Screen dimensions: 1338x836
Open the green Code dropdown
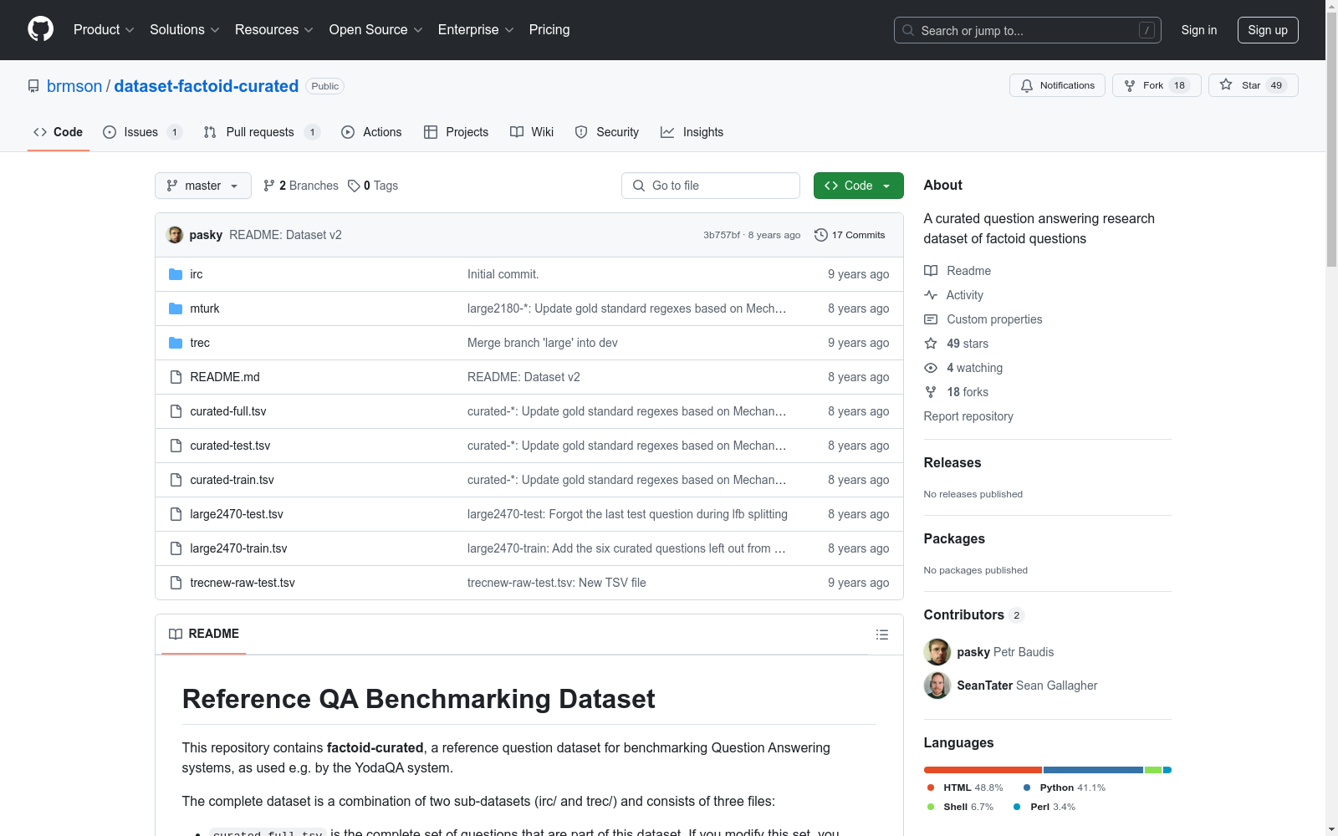pos(858,186)
